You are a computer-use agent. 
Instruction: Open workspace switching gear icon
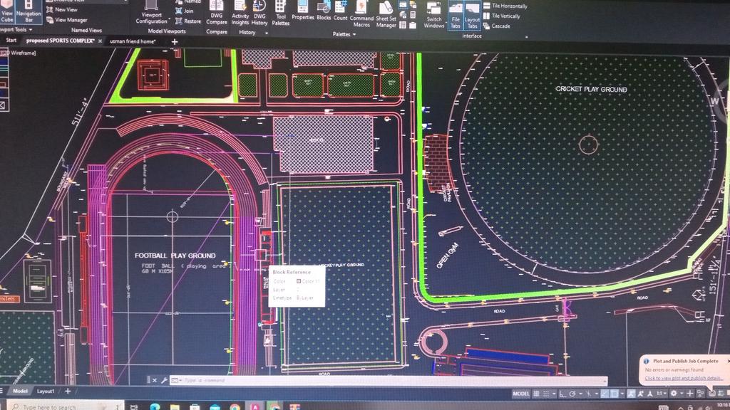(x=674, y=394)
